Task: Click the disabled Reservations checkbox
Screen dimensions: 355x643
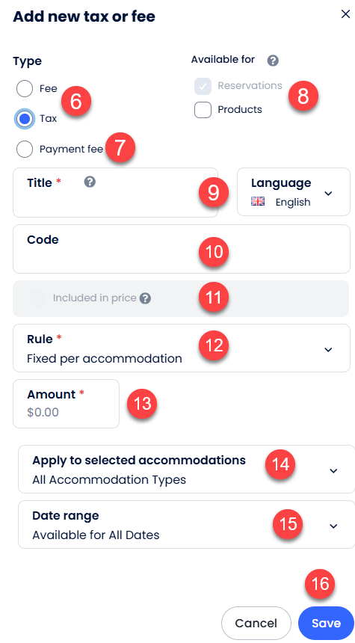Action: (203, 86)
